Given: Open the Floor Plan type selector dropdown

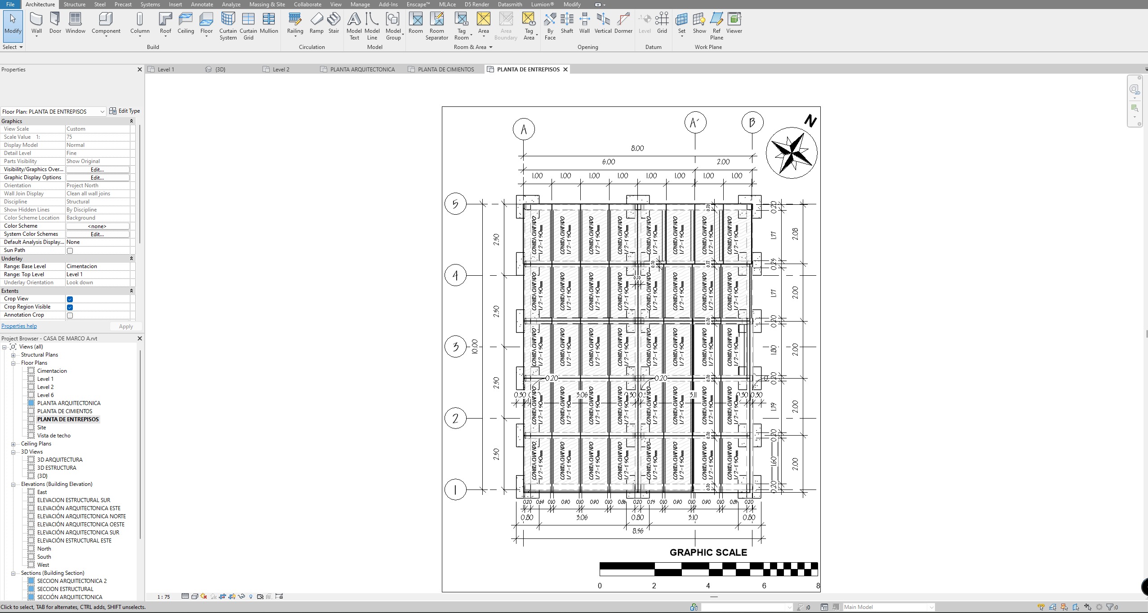Looking at the screenshot, I should [102, 111].
